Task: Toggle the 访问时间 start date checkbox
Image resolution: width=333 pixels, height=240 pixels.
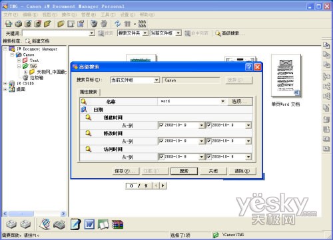Action: click(161, 157)
